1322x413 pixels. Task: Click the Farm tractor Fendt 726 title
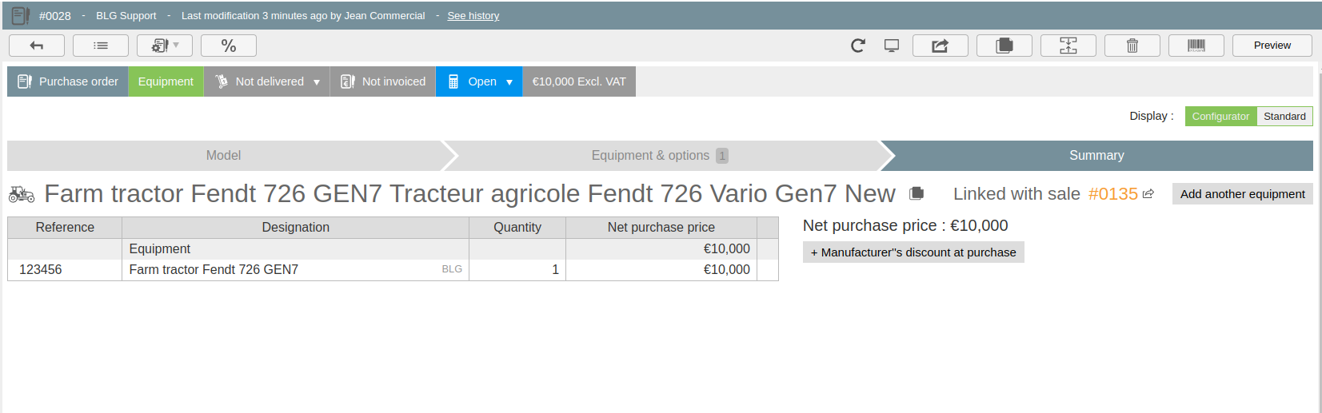click(469, 194)
